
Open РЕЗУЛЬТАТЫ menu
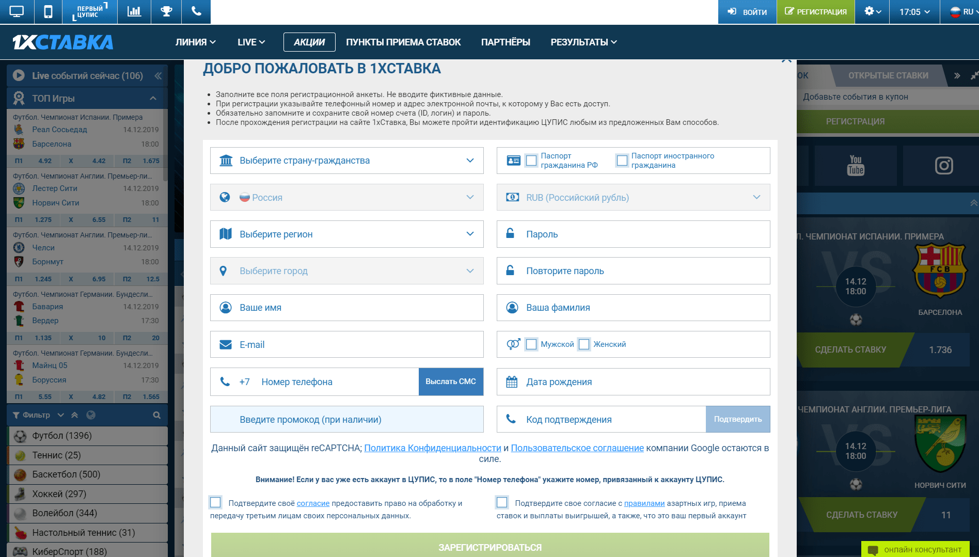point(584,42)
